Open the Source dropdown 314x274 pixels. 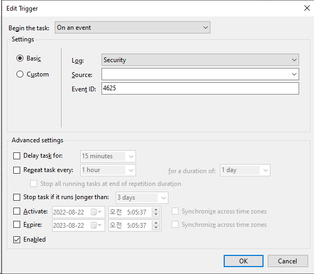(200, 74)
